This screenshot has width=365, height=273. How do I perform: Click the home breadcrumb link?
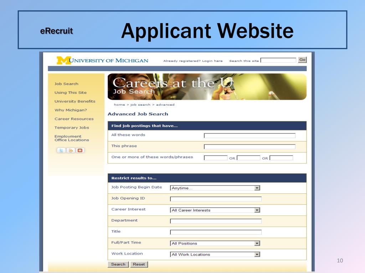click(x=119, y=105)
